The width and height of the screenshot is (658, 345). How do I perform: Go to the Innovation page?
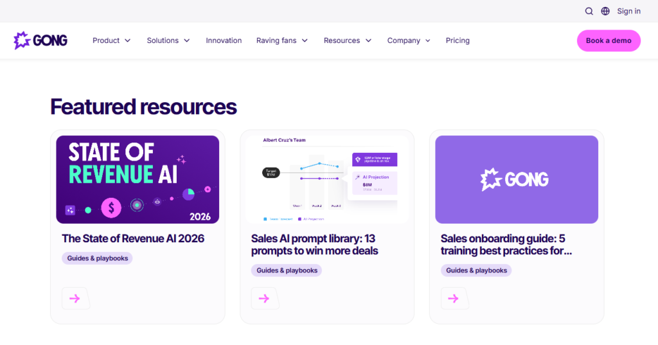(x=224, y=40)
